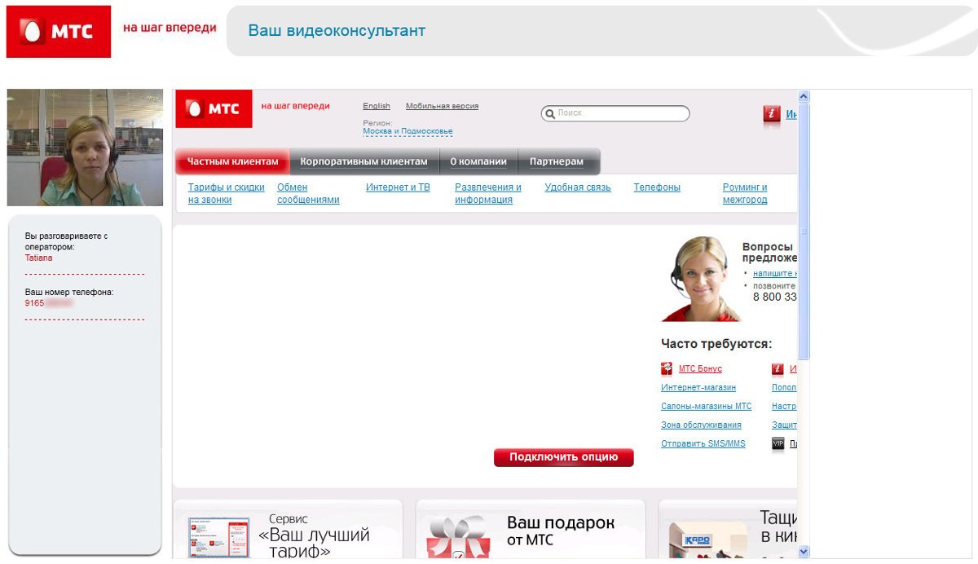978x564 pixels.
Task: Open the red info icon near the search box
Action: point(772,115)
